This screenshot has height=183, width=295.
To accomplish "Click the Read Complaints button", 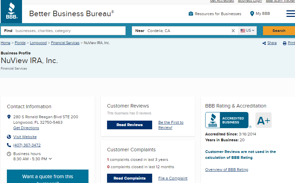I will pos(129,178).
